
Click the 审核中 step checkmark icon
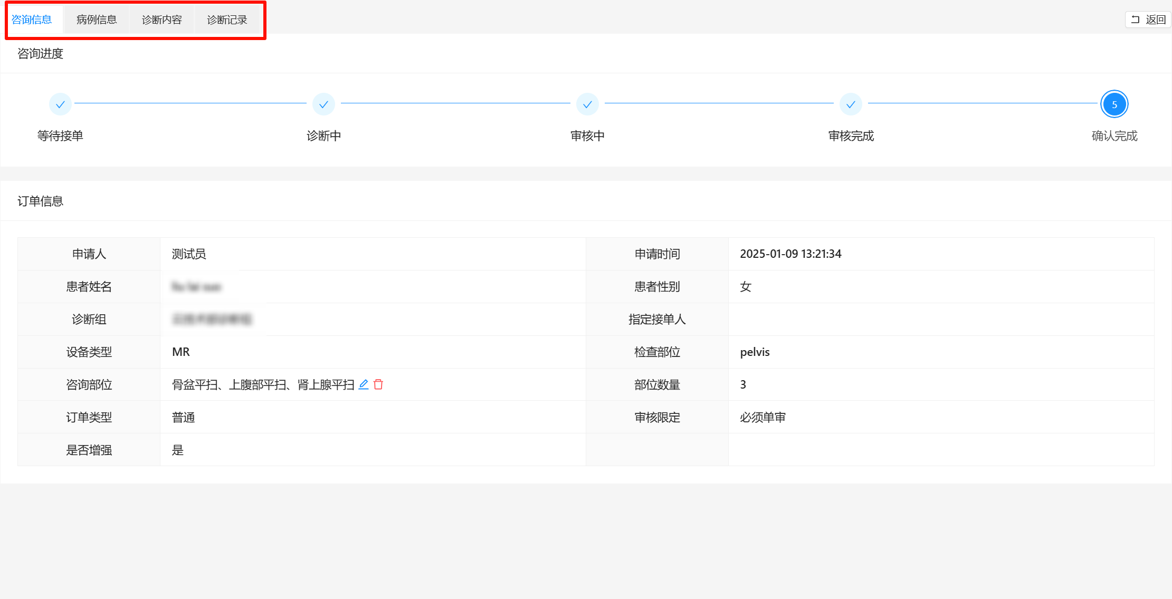click(x=587, y=104)
